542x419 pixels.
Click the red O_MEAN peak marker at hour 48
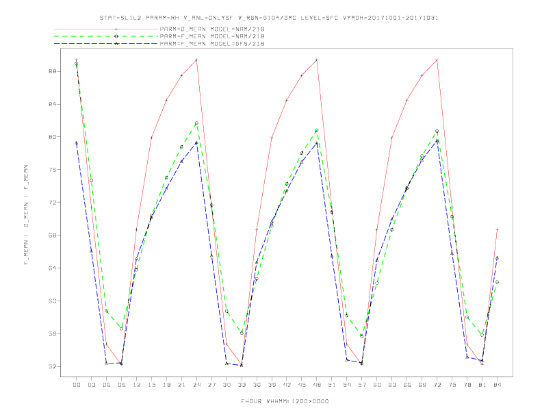[317, 60]
